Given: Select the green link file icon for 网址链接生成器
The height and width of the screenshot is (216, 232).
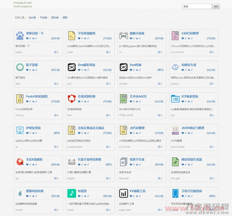Looking at the screenshot, I should [175, 162].
